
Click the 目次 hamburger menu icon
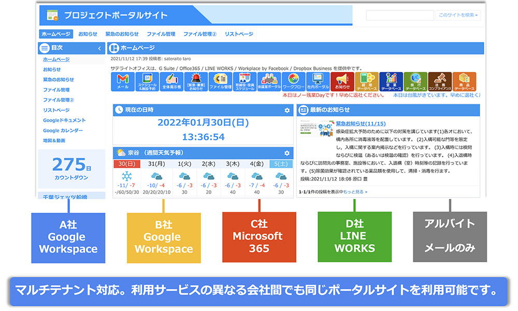(45, 48)
